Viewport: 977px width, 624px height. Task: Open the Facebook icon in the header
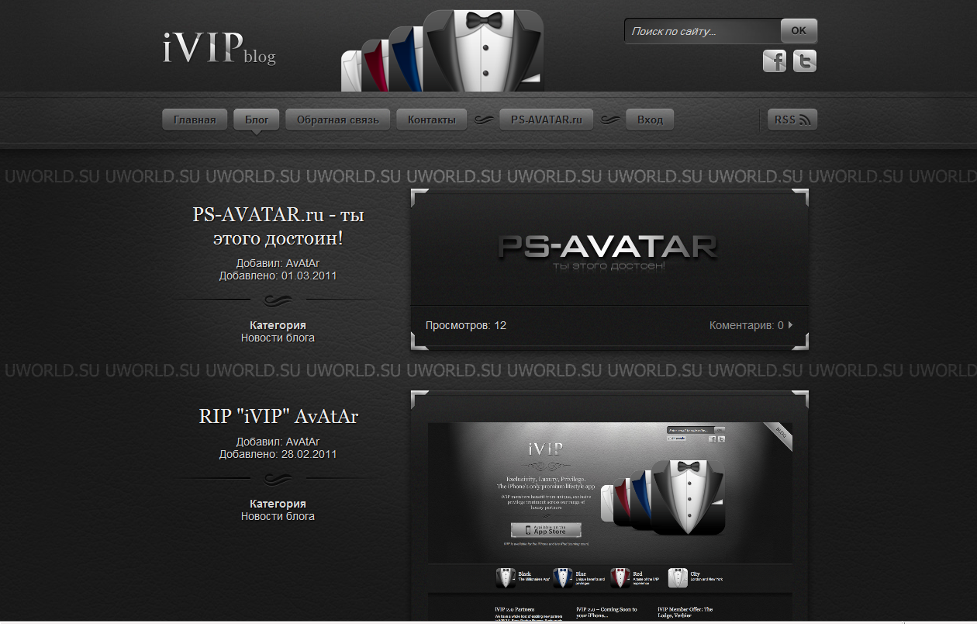click(x=775, y=61)
